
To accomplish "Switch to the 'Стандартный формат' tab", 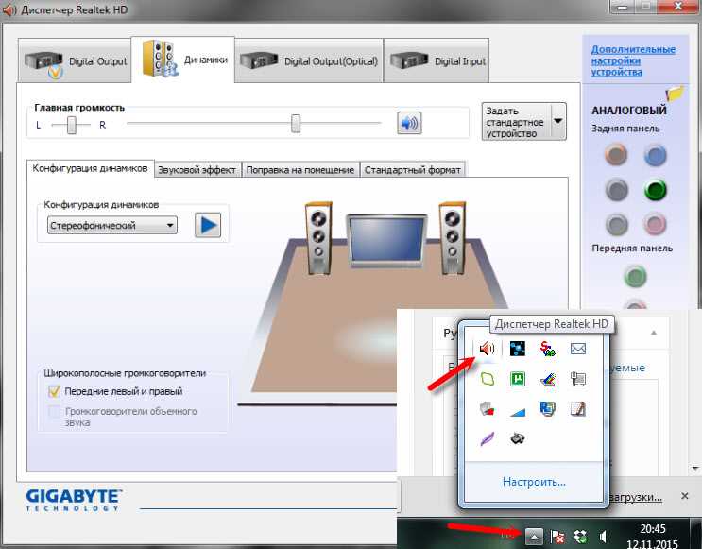I will pyautogui.click(x=413, y=169).
